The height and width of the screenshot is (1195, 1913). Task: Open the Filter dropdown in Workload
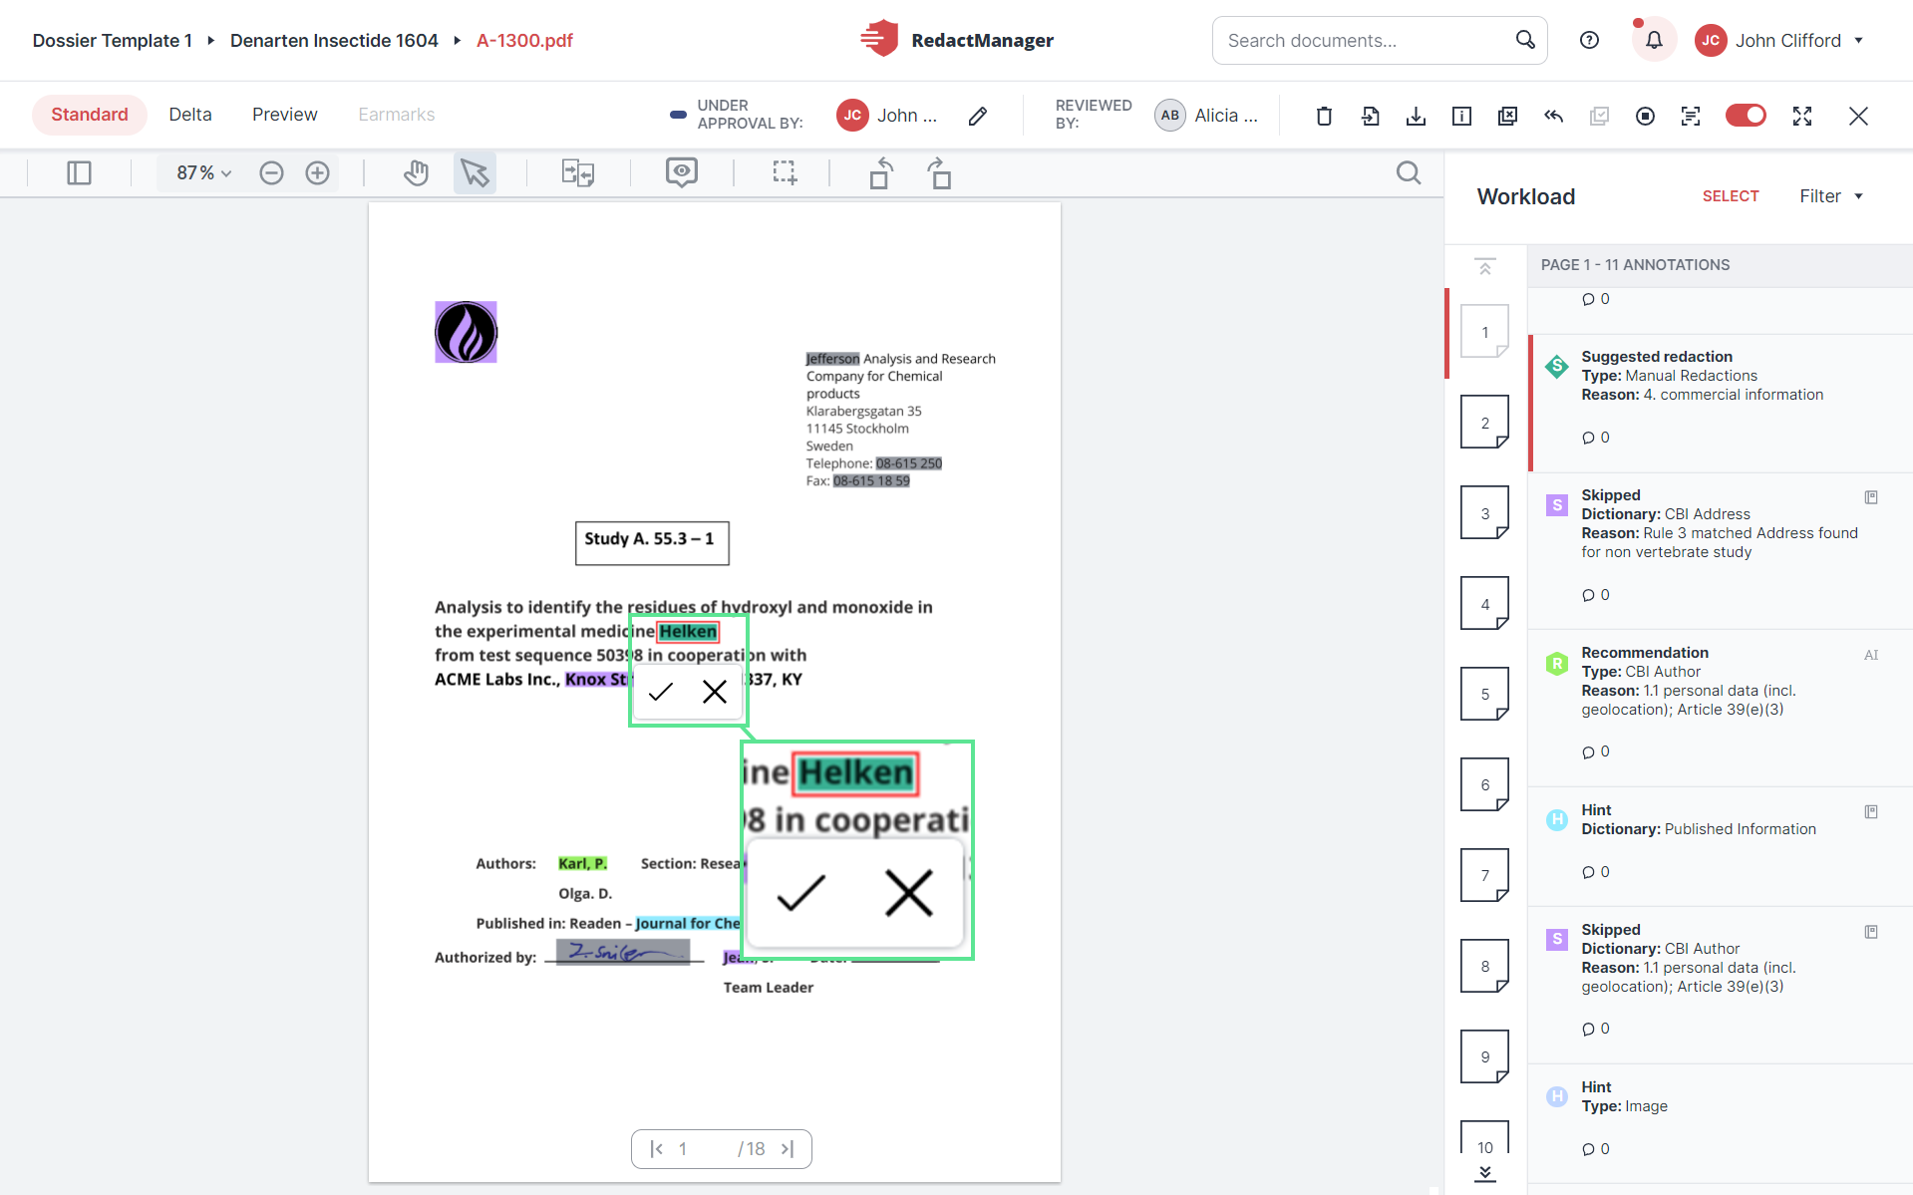[x=1831, y=196]
